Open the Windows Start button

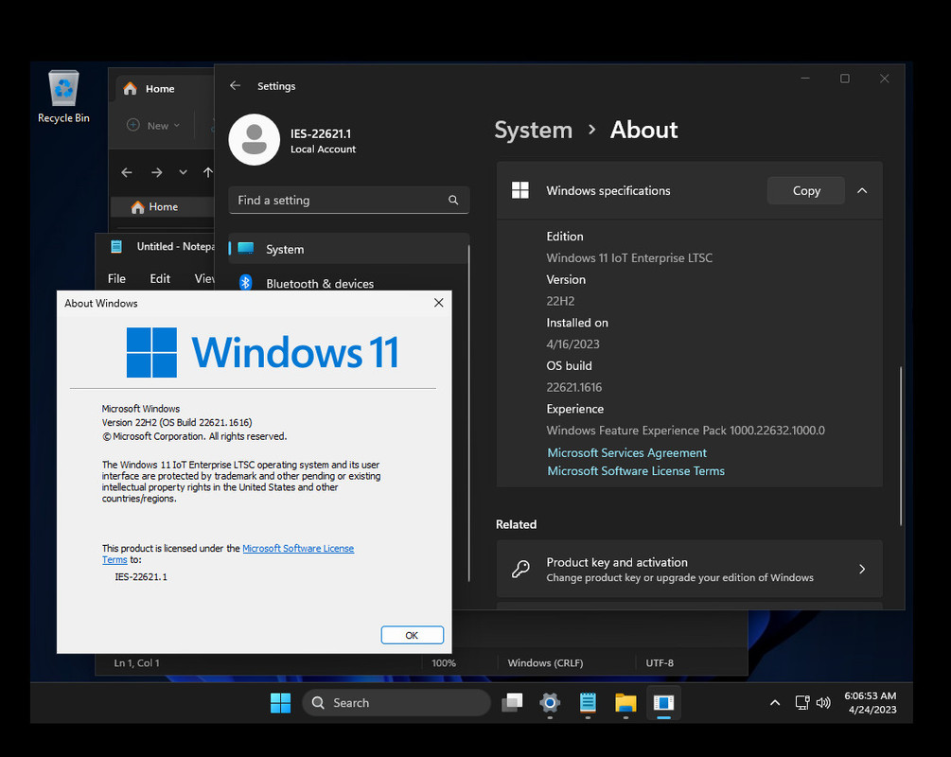pos(280,703)
